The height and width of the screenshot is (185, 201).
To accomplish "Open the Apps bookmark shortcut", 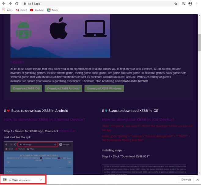I will (x=7, y=10).
